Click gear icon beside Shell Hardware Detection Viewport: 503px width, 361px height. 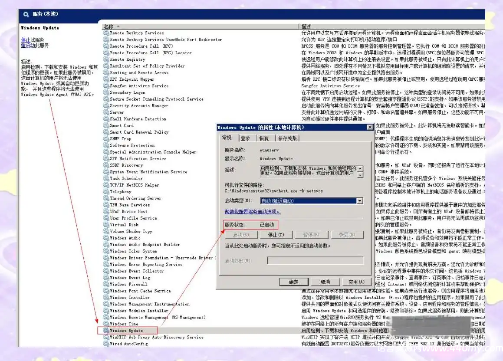coord(106,118)
